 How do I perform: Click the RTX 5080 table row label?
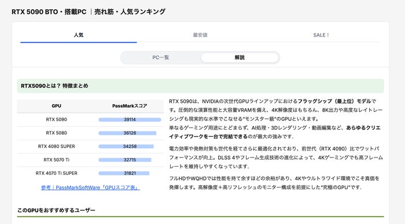pos(56,133)
